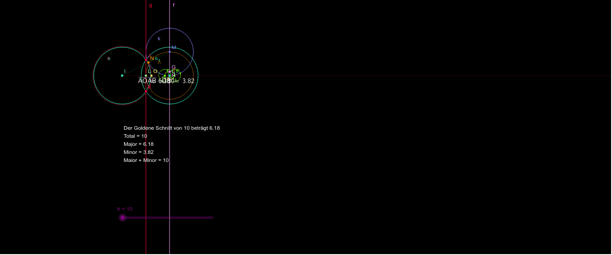Click the 'Total = 10' text line
This screenshot has width=612, height=255.
point(135,136)
